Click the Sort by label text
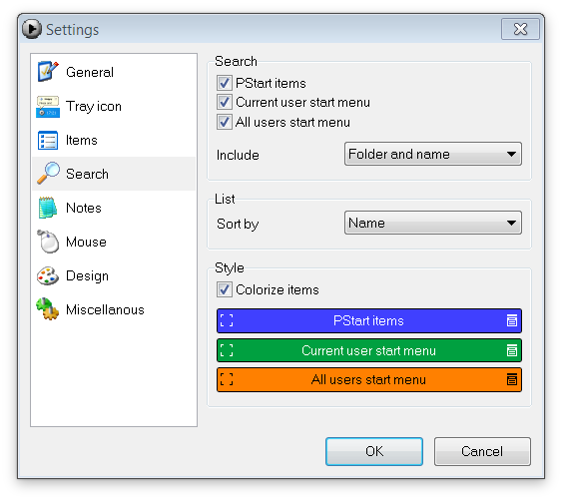562x500 pixels. 238,224
